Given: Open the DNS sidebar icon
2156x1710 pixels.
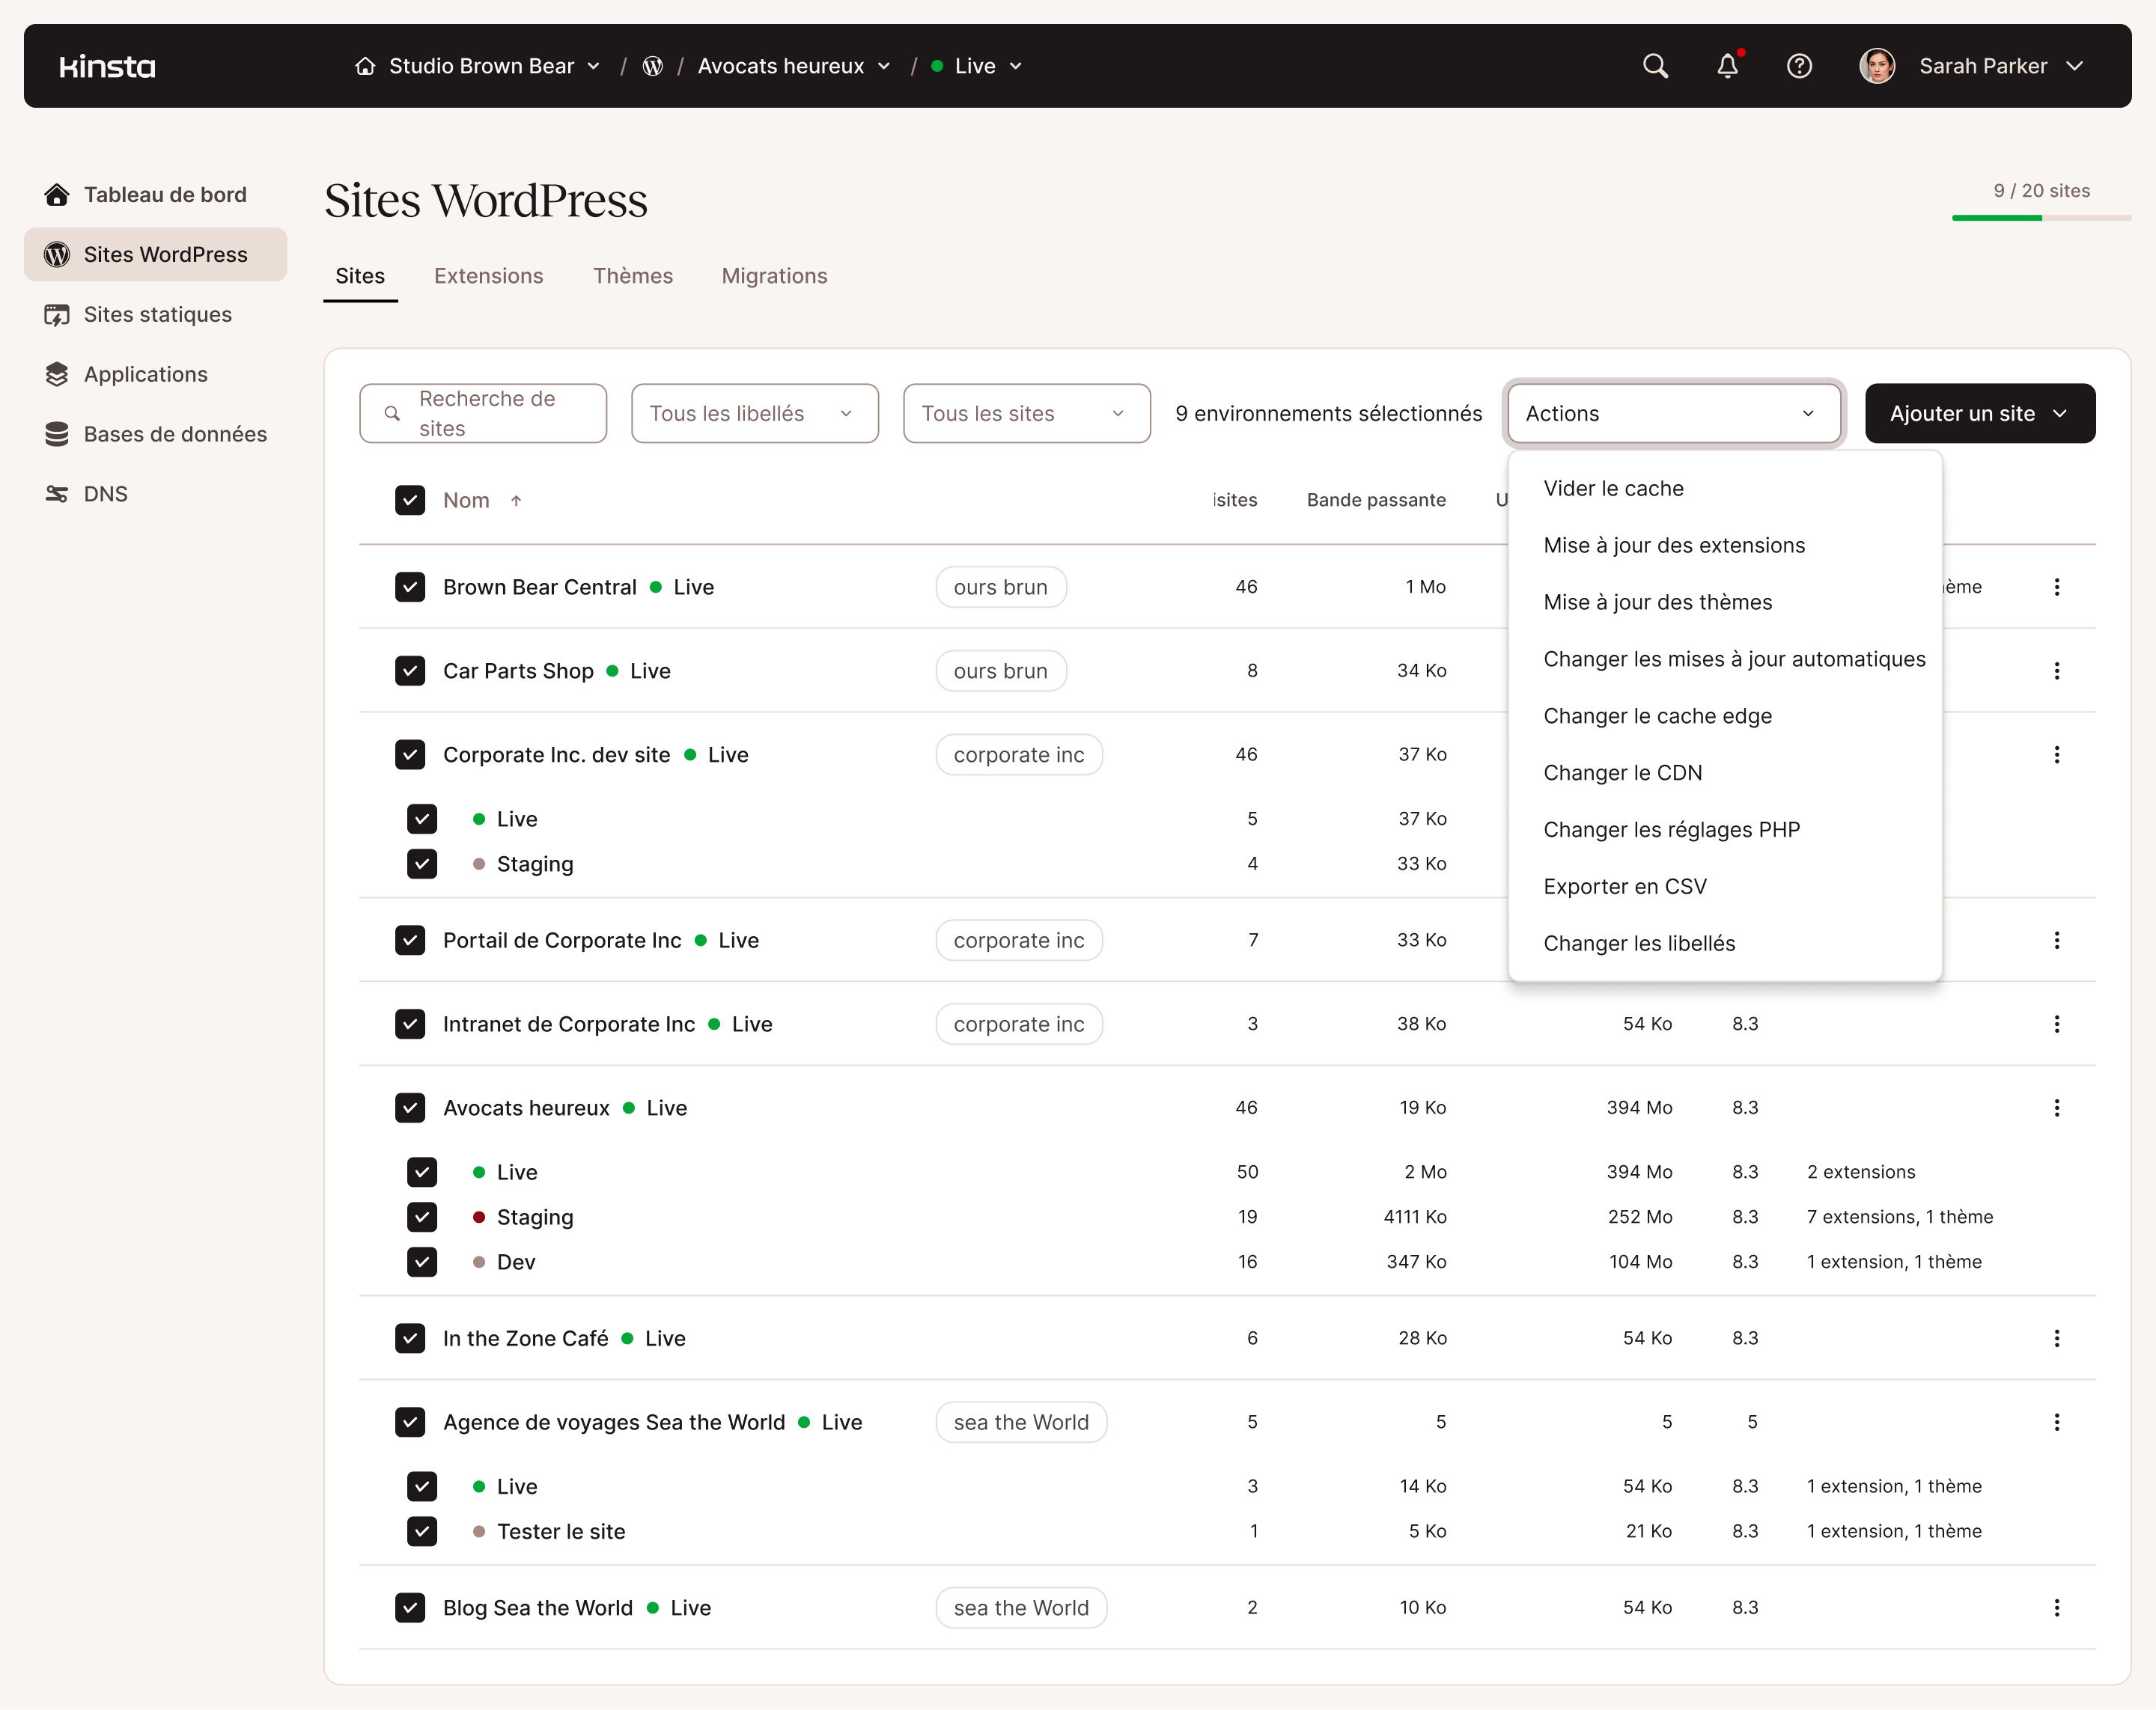Looking at the screenshot, I should [x=57, y=492].
